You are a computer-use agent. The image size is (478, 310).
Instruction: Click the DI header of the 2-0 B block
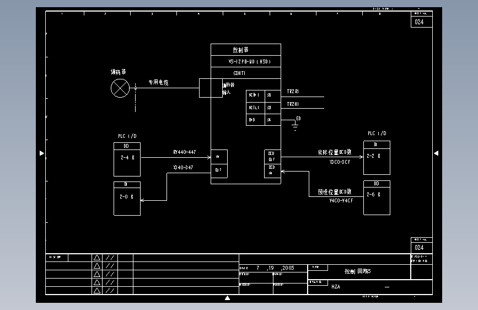[x=127, y=185]
